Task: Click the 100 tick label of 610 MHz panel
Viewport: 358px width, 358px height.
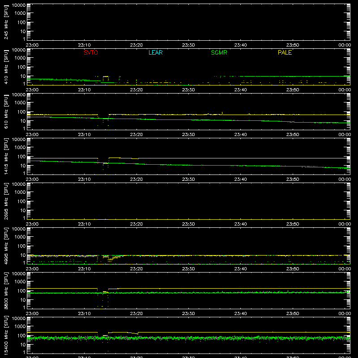Action: tap(21, 111)
